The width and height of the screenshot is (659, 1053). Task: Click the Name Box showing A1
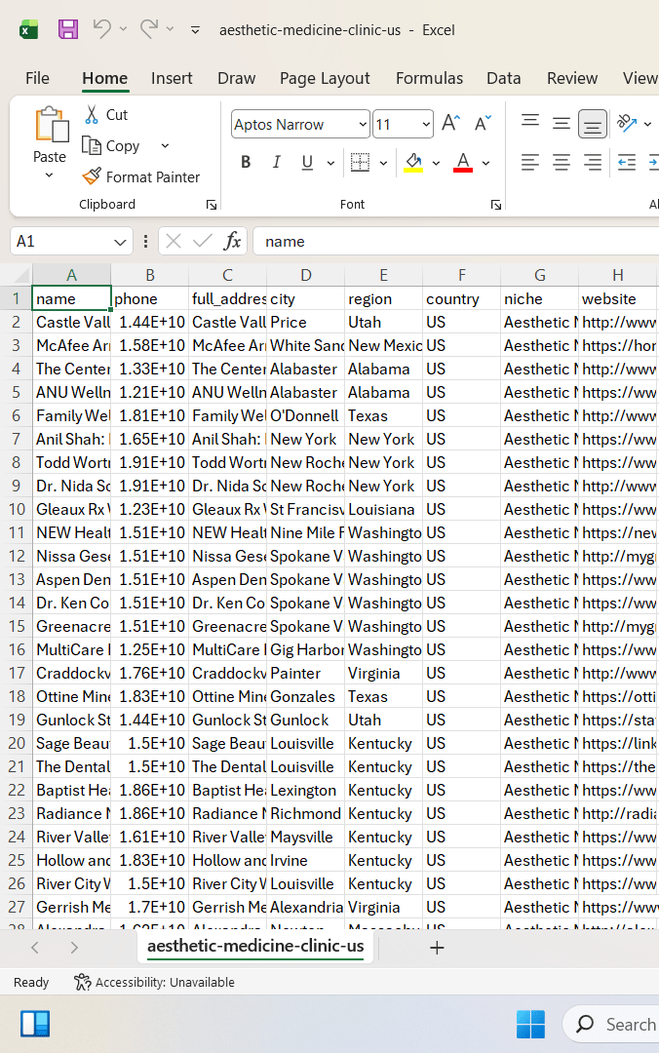(x=60, y=241)
